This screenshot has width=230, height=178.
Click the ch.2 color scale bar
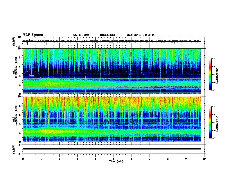click(x=210, y=122)
